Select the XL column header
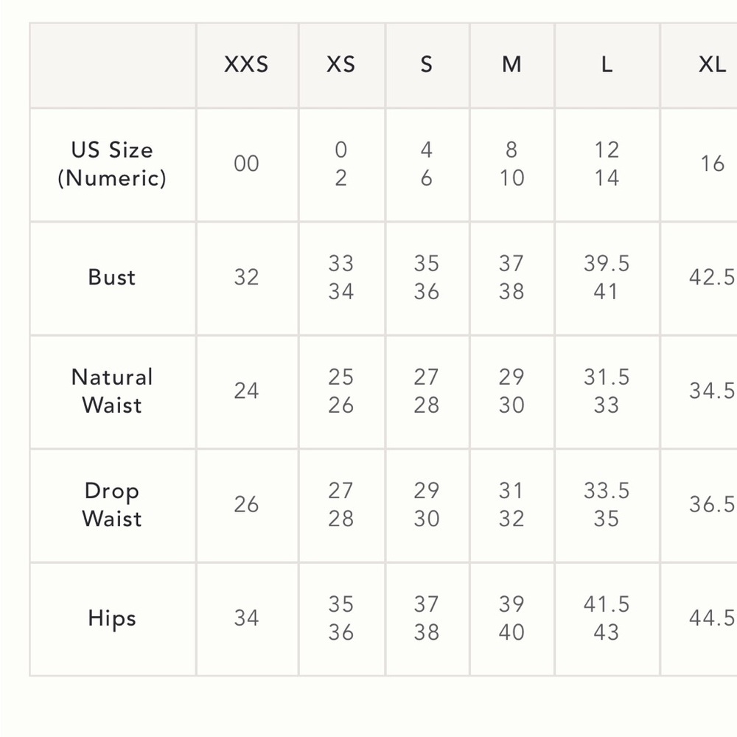The width and height of the screenshot is (737, 737). click(699, 65)
